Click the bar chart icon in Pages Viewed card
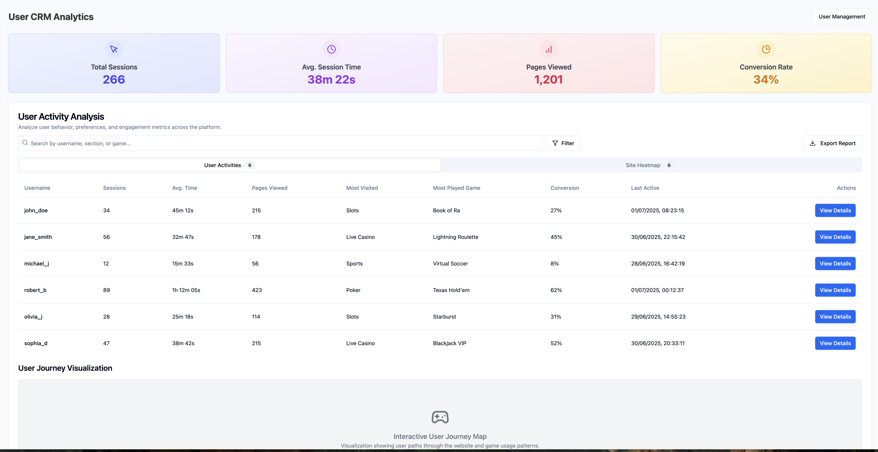This screenshot has height=452, width=878. point(549,49)
